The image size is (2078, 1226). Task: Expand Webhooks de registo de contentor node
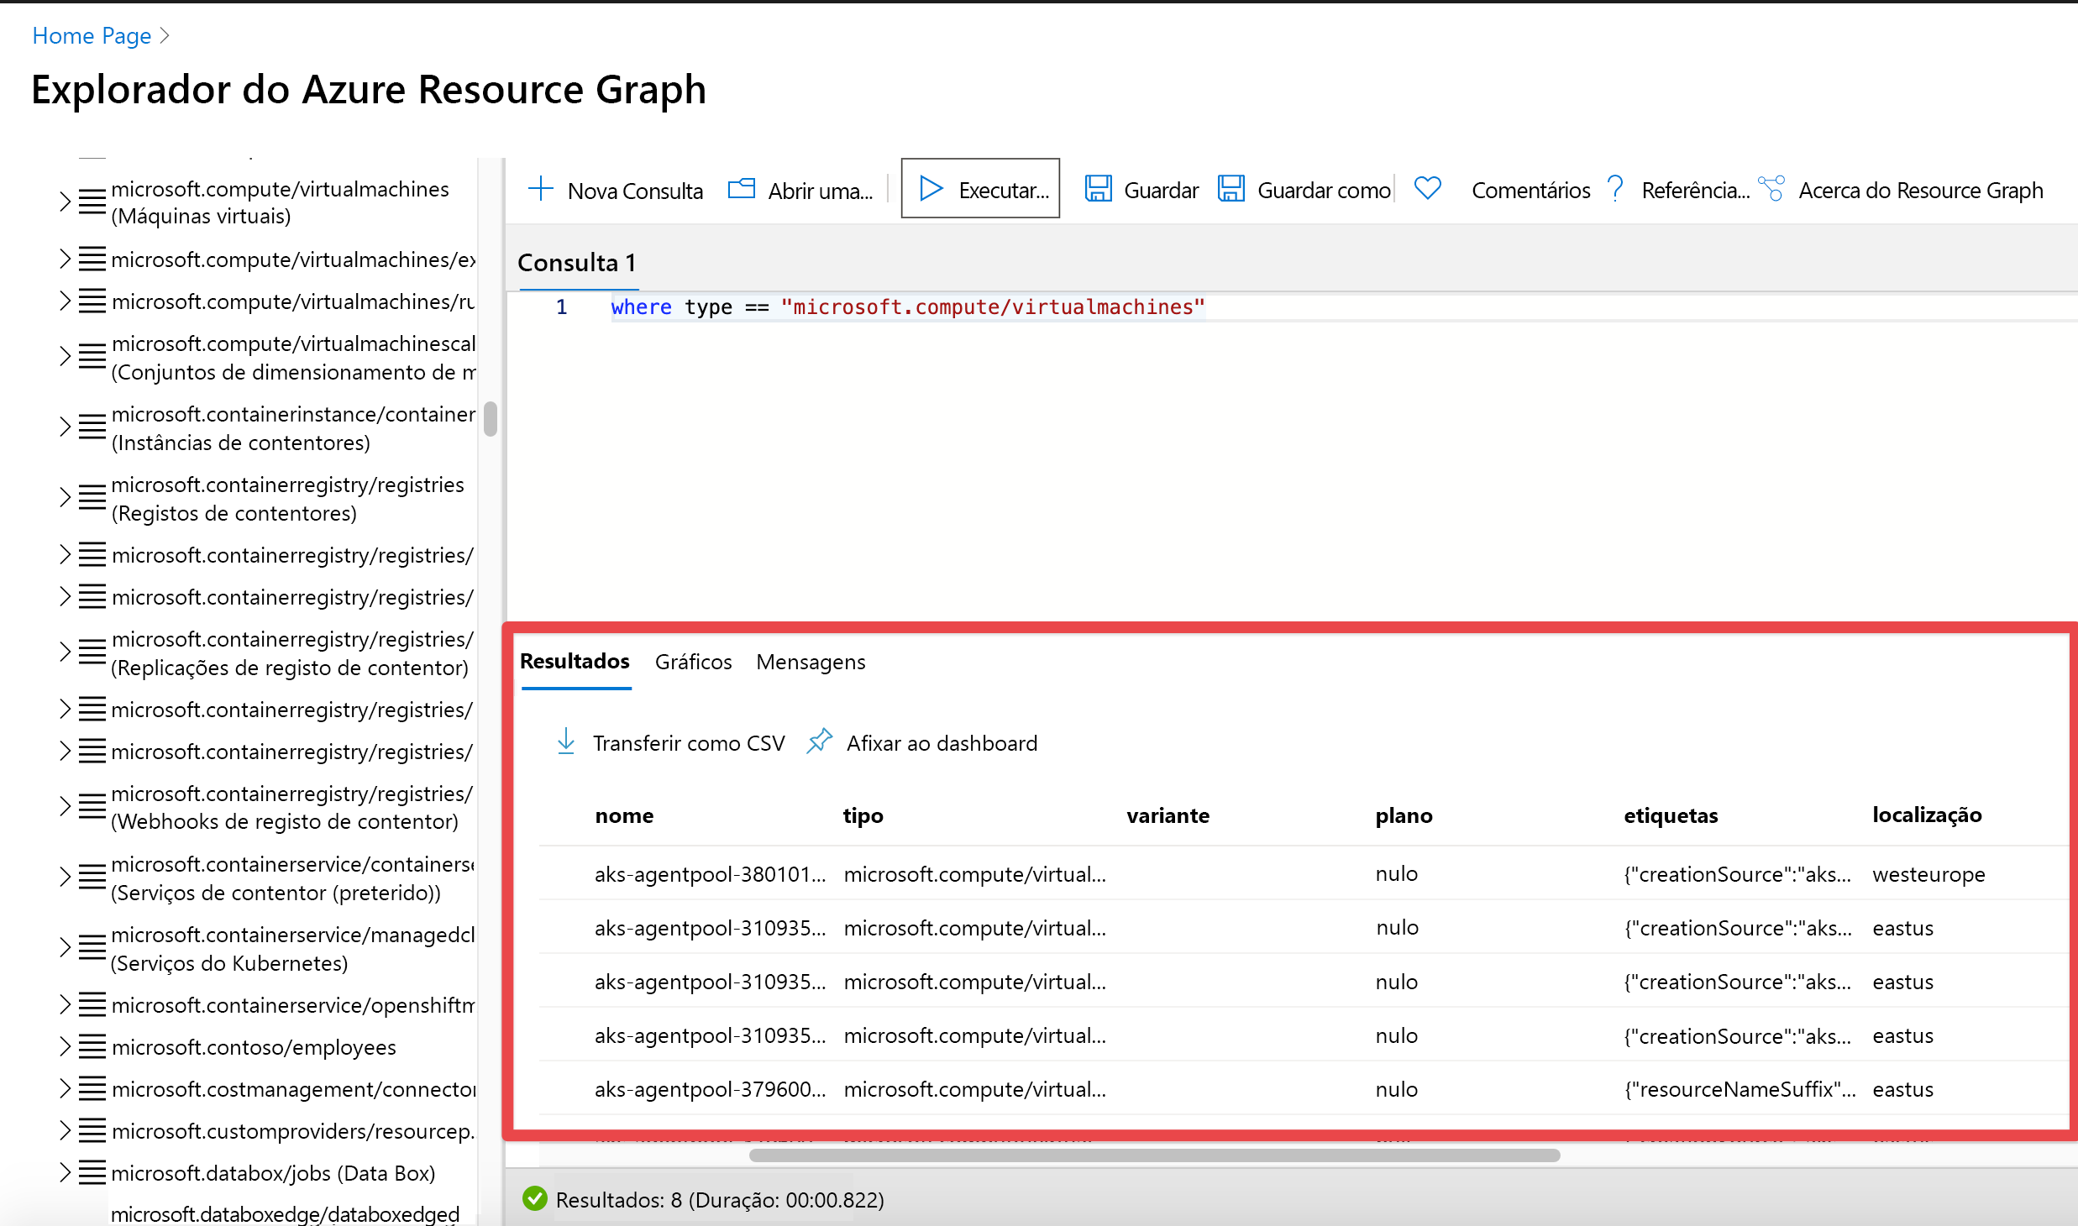click(x=65, y=807)
